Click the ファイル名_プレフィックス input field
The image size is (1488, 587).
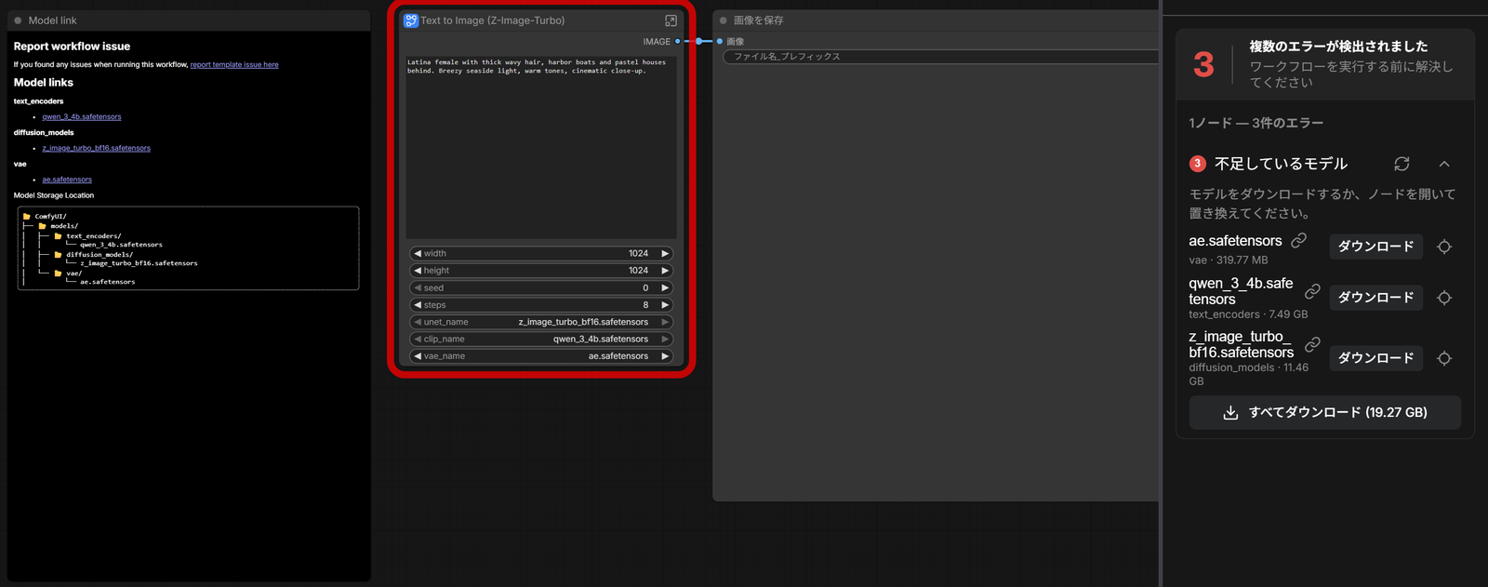pos(941,57)
